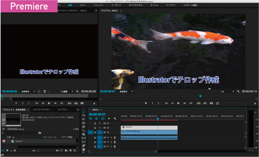Select the Razor tool

click(x=83, y=134)
